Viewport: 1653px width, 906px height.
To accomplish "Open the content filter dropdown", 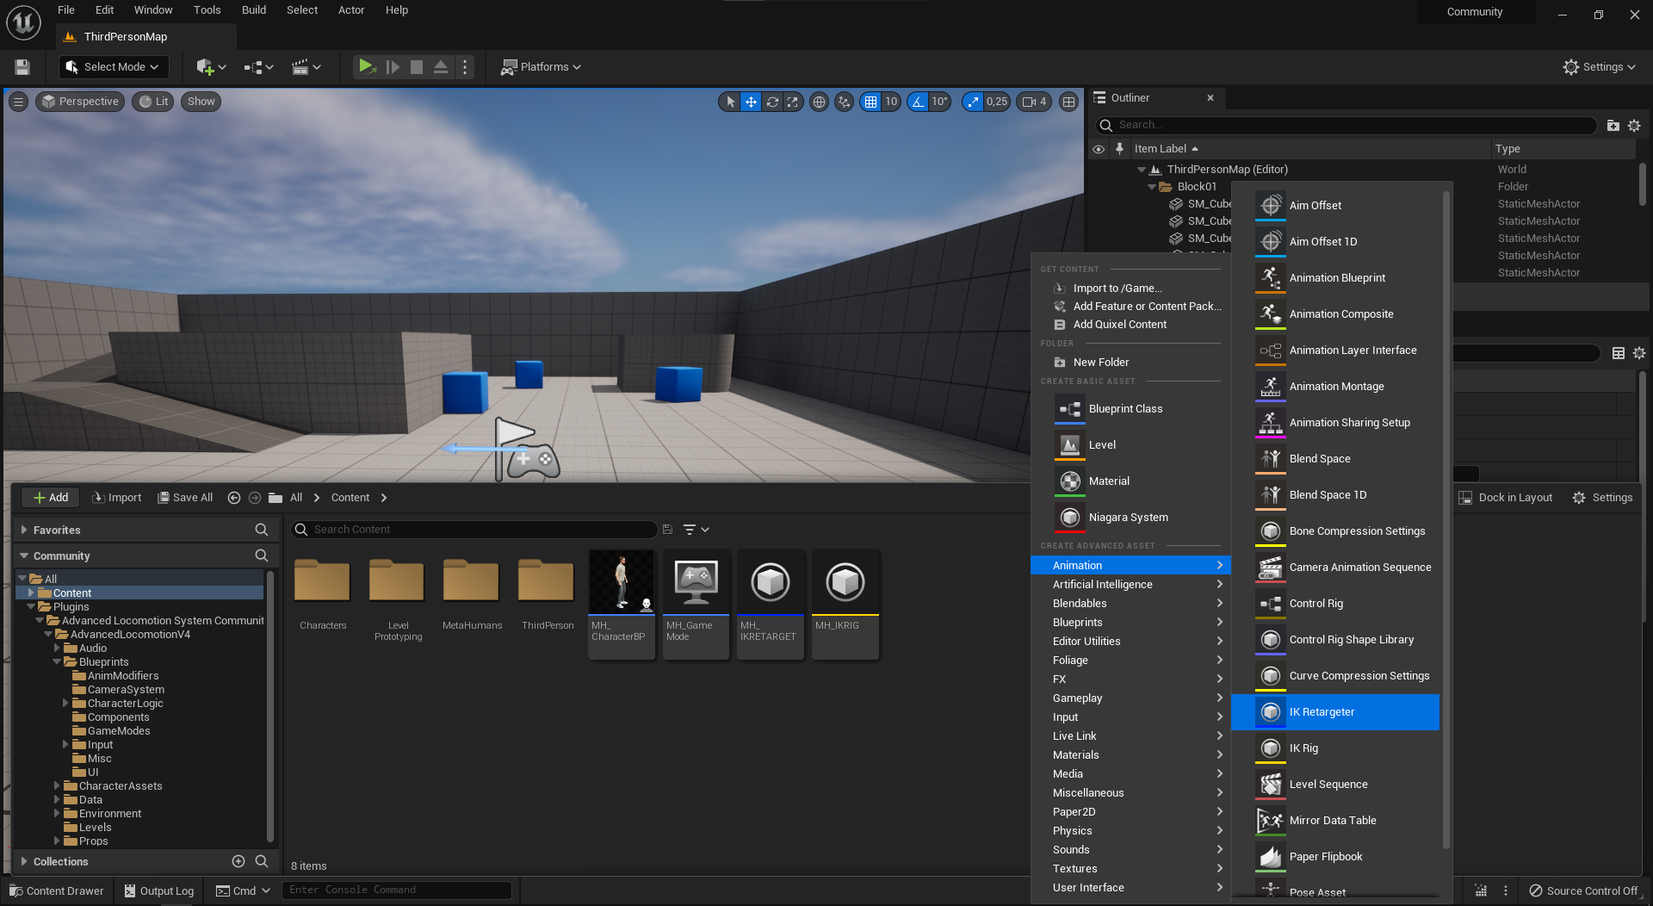I will pyautogui.click(x=696, y=530).
